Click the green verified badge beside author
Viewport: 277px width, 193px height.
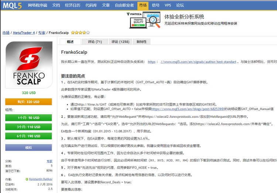(27, 179)
